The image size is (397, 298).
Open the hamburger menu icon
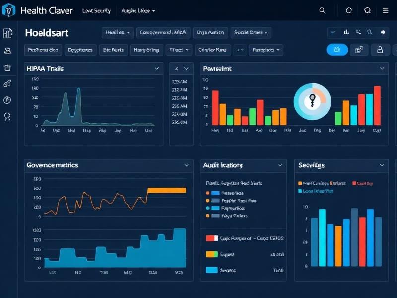[x=386, y=10]
